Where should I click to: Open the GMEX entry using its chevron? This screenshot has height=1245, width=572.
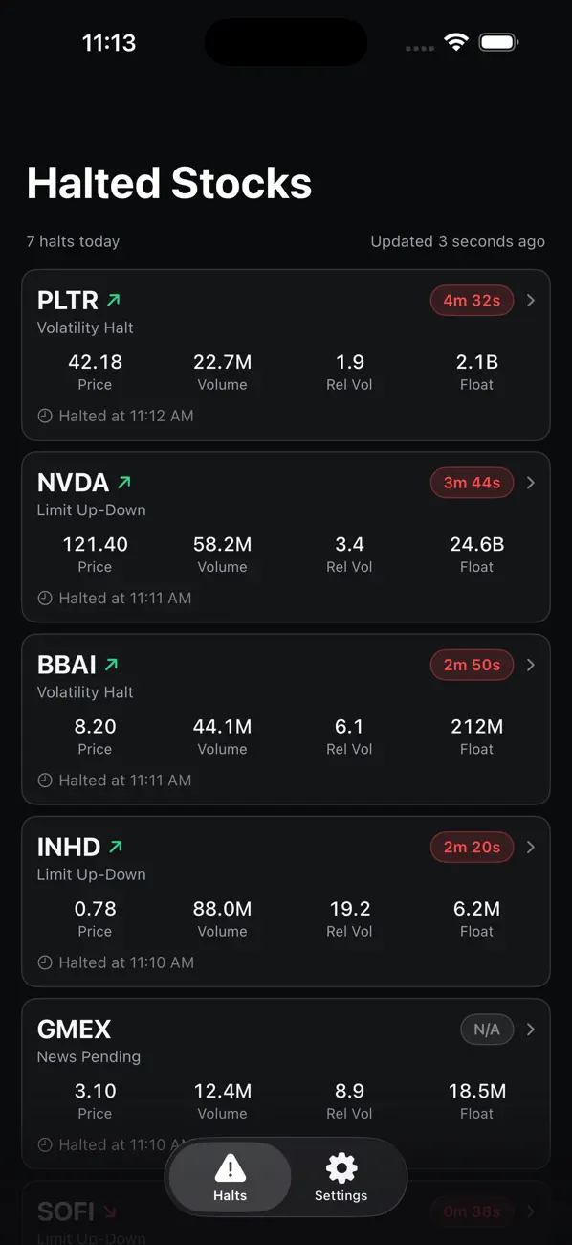[531, 1030]
